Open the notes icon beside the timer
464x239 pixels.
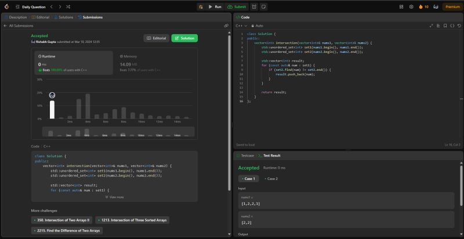[264, 6]
